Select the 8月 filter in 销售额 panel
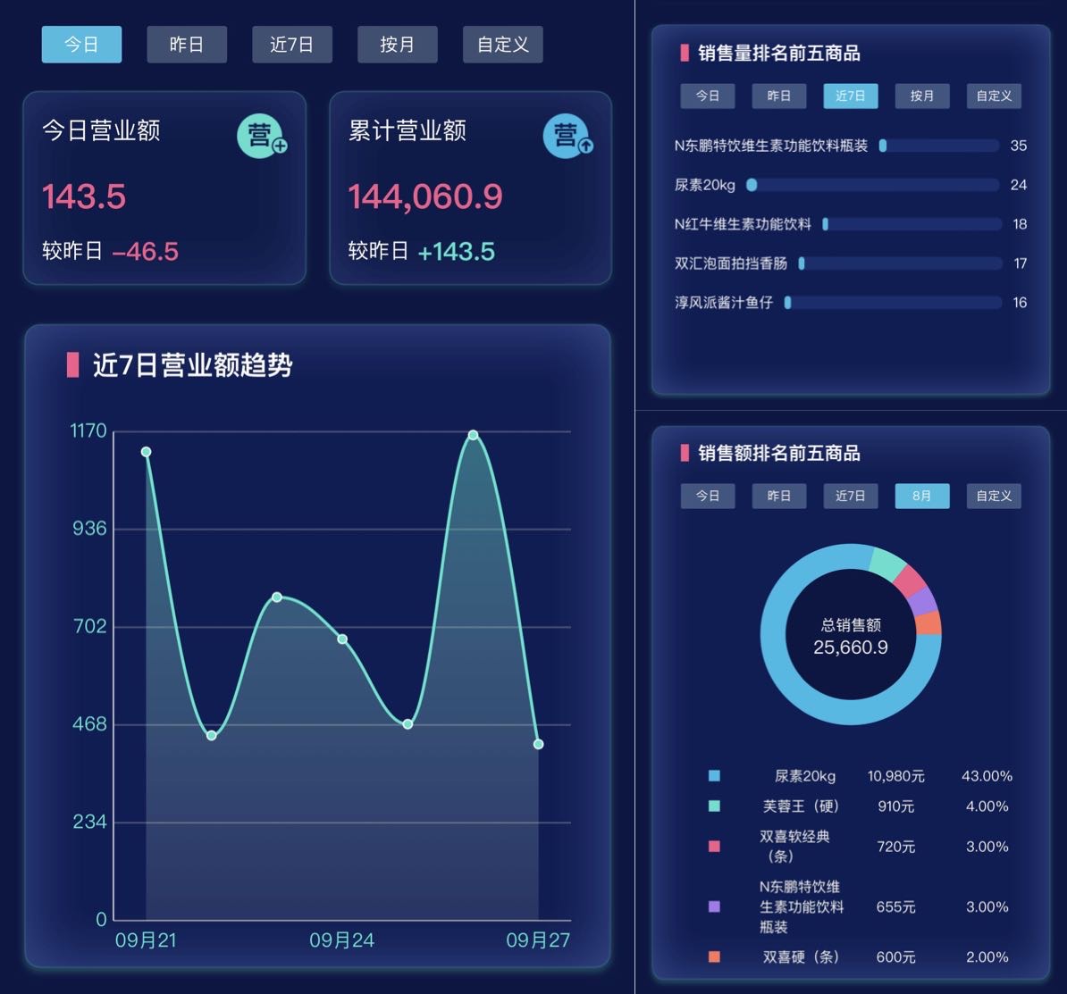The width and height of the screenshot is (1067, 994). [x=922, y=496]
